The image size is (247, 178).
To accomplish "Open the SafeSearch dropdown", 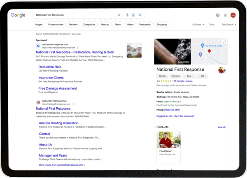I will pos(229,25).
